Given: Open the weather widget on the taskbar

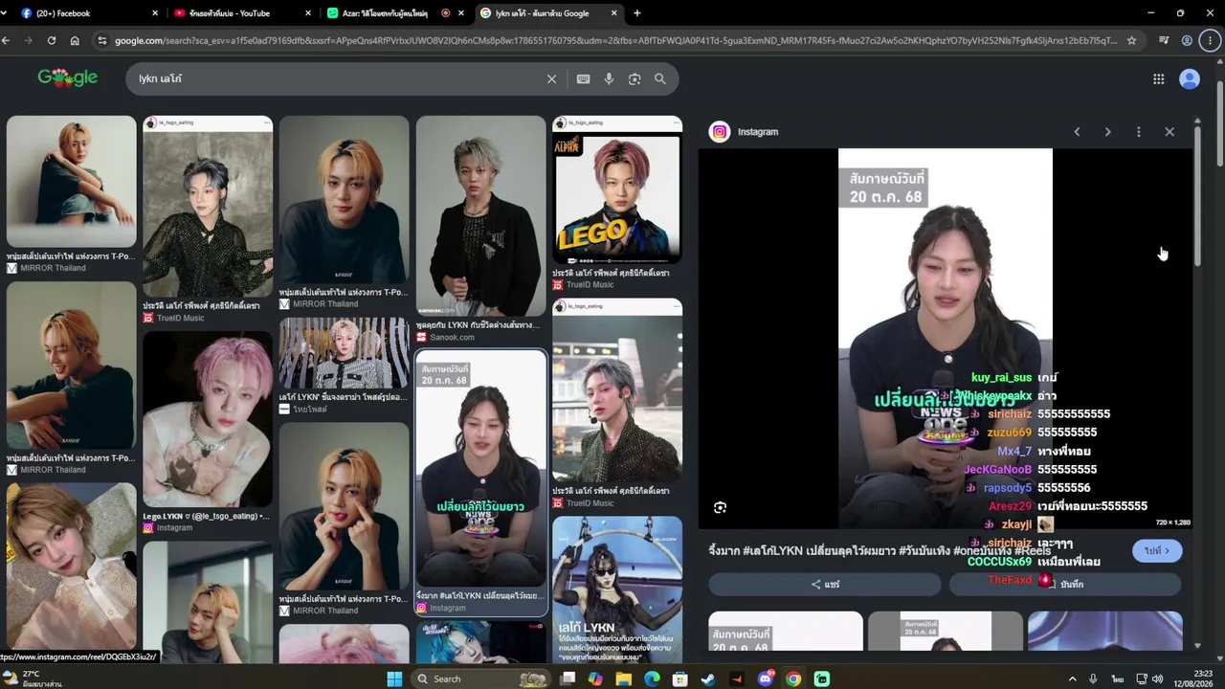Looking at the screenshot, I should (x=33, y=678).
